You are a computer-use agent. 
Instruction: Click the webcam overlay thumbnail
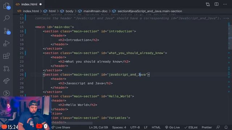pos(25,113)
